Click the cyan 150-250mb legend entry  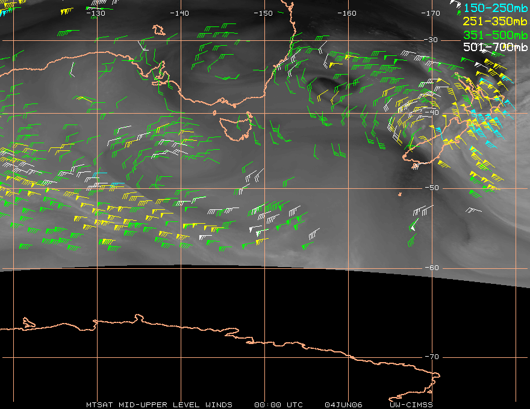(x=495, y=8)
